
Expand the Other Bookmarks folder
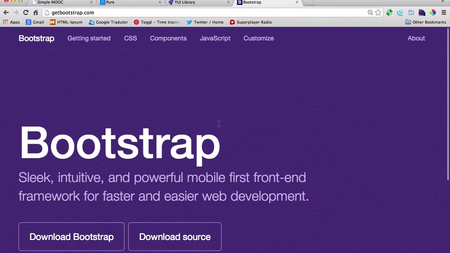(425, 22)
